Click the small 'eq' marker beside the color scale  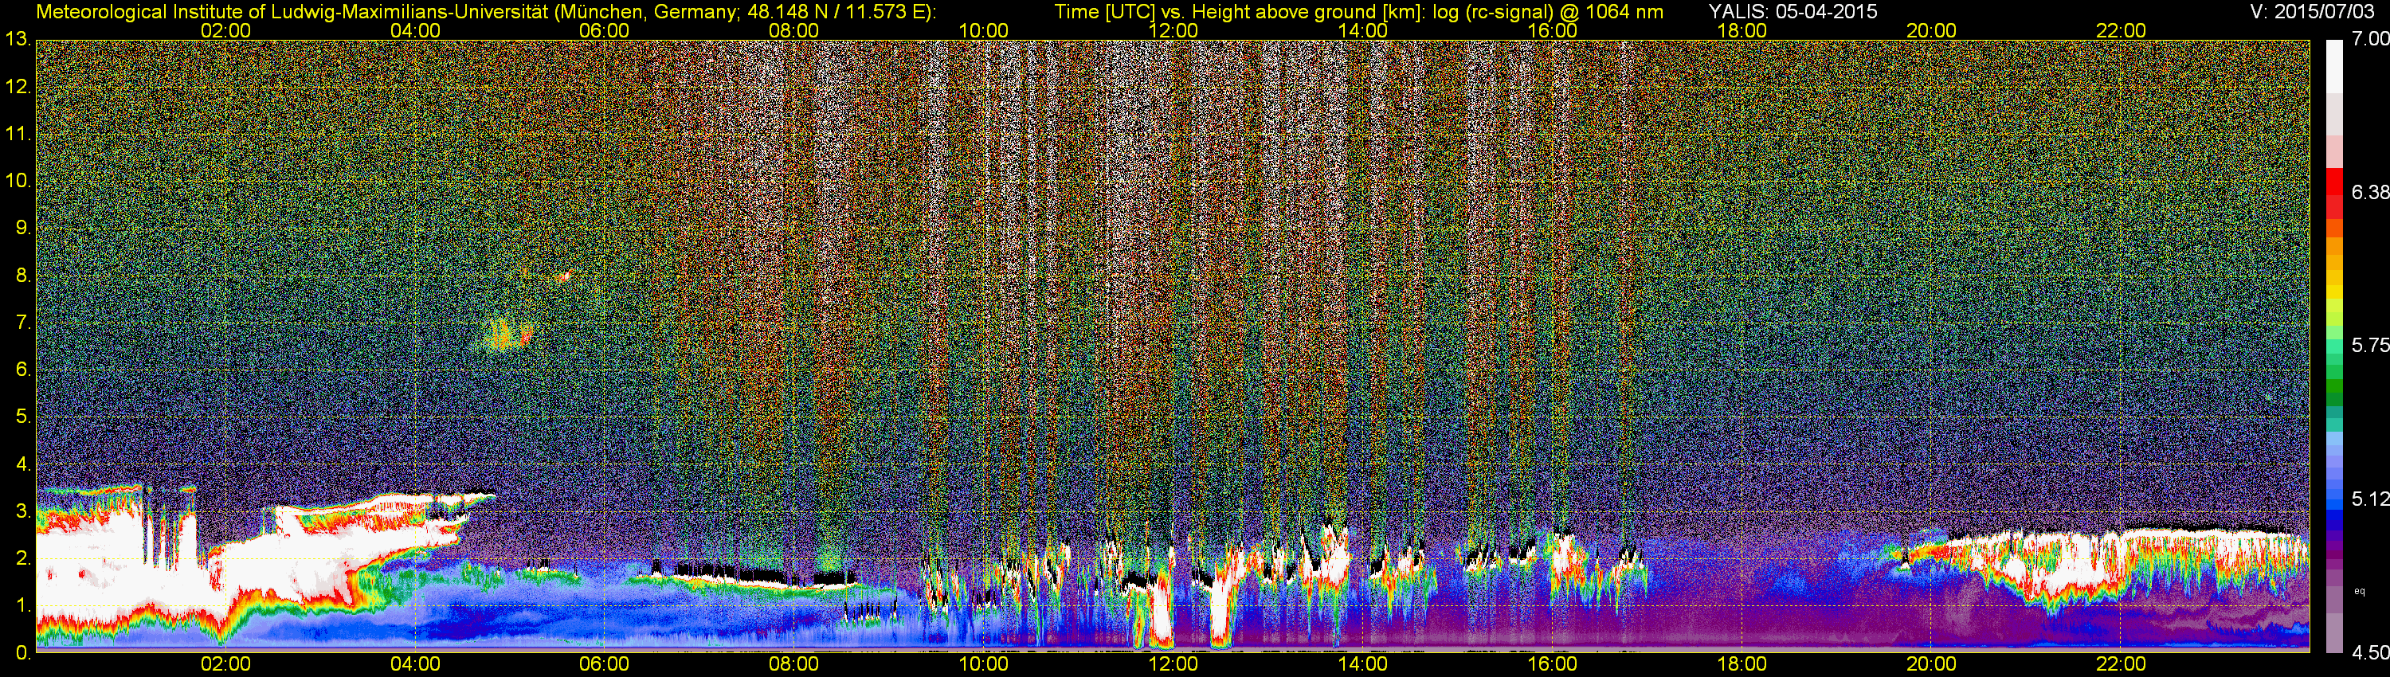click(2360, 591)
